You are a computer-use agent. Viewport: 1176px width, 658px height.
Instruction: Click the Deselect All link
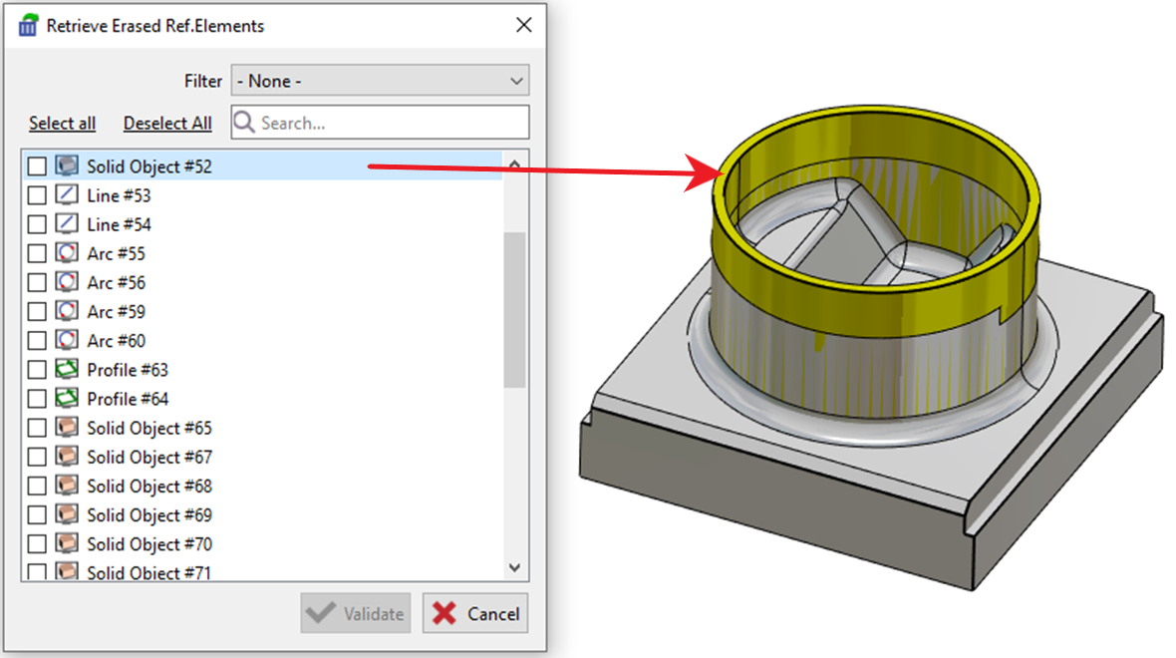[167, 123]
